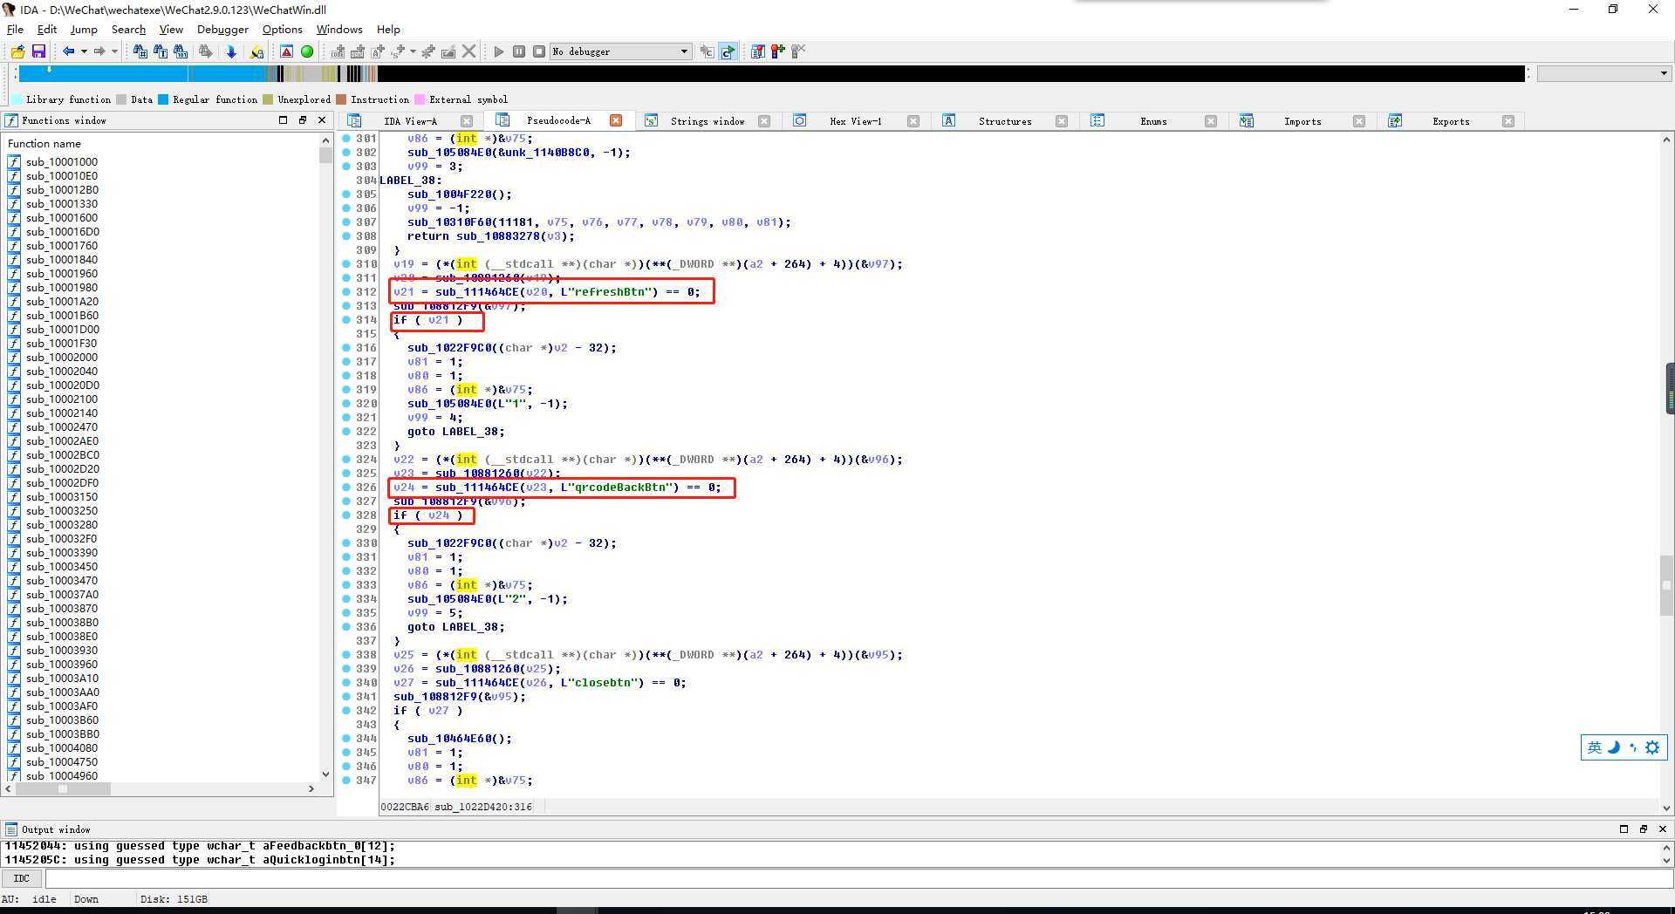Click the Open file toolbar icon
Image resolution: width=1675 pixels, height=914 pixels.
17,51
